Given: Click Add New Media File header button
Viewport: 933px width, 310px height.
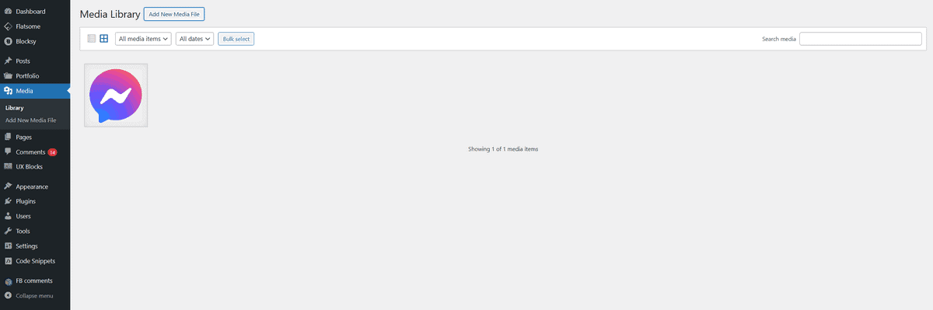Looking at the screenshot, I should click(x=174, y=14).
